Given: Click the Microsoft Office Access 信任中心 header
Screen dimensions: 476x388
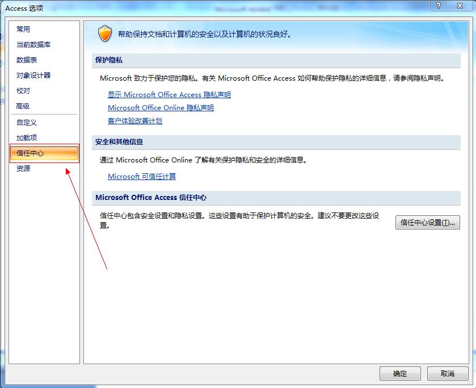Looking at the screenshot, I should tap(276, 198).
